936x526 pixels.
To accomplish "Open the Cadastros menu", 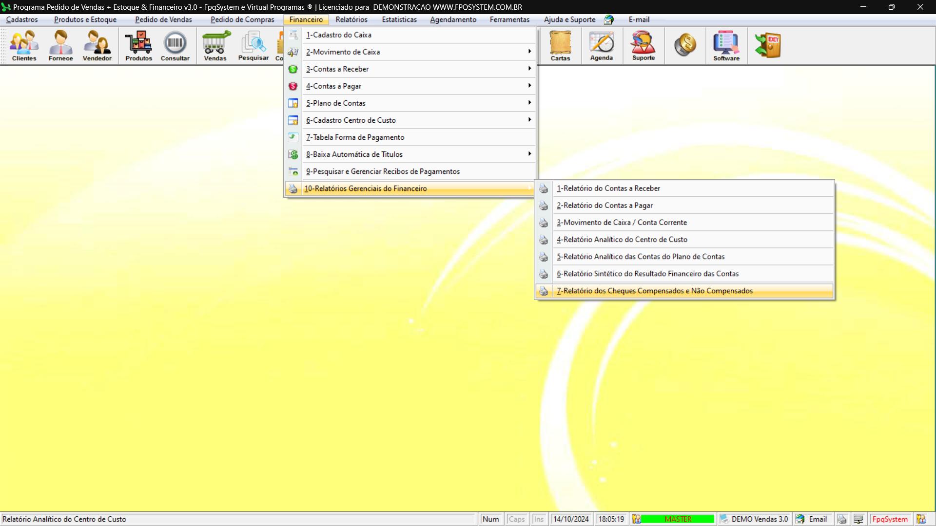I will (22, 20).
